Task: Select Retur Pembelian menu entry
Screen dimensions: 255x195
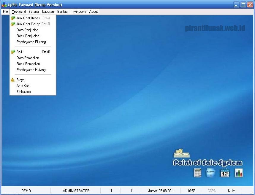Action: [33, 64]
